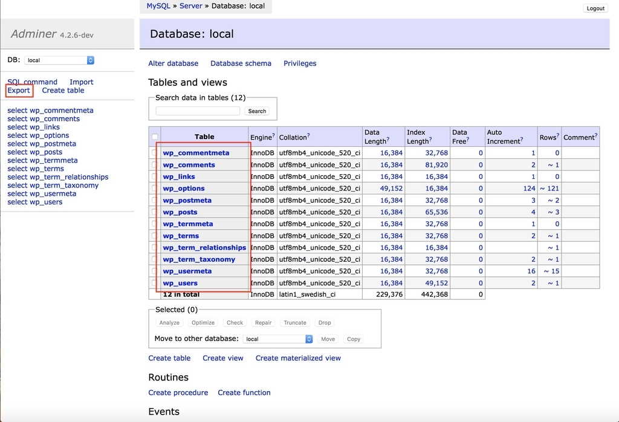The image size is (619, 422).
Task: Open Create table link below Selected box
Action: point(169,358)
